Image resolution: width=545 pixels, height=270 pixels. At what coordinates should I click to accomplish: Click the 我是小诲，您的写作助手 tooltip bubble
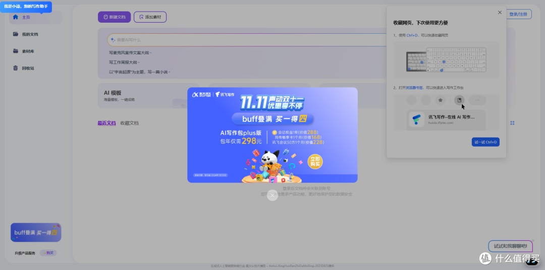tap(26, 7)
